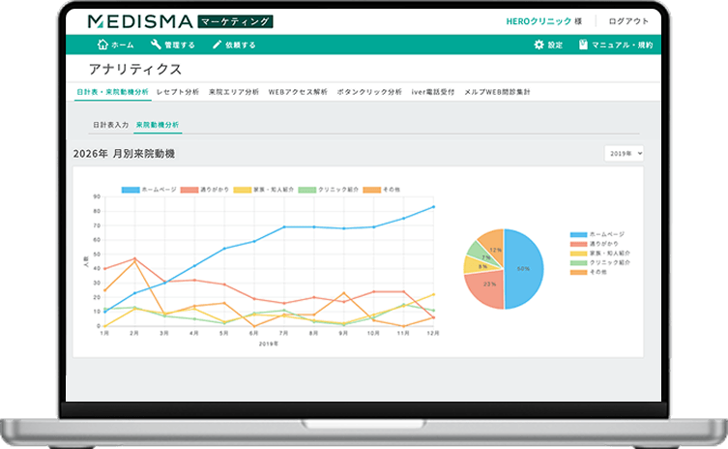Viewport: 728px width, 449px height.
Task: Click the 2019年 x-axis caption under chart
Action: point(269,344)
